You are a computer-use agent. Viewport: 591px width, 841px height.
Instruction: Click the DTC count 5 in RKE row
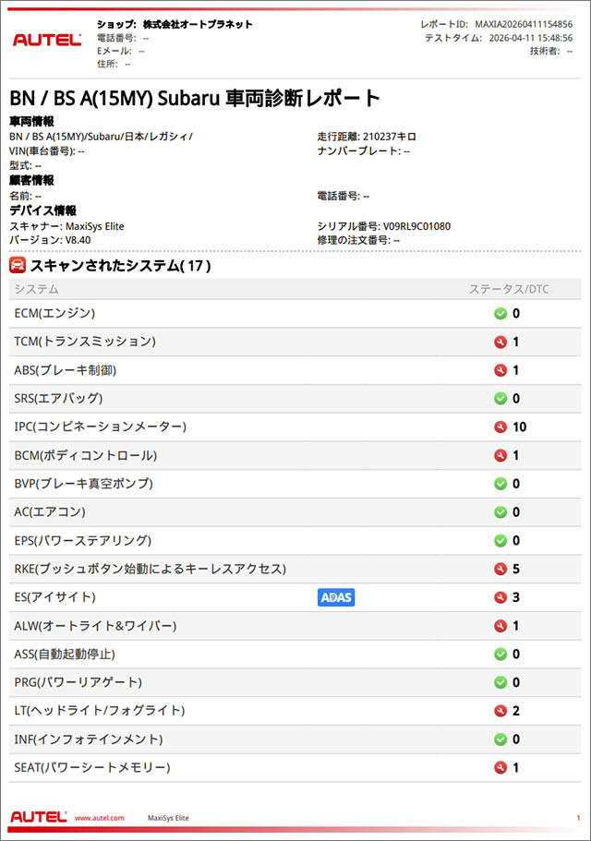click(516, 569)
